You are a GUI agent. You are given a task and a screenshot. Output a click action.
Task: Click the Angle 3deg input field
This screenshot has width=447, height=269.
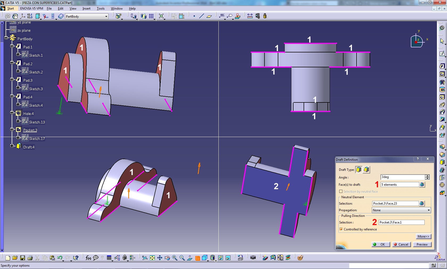[403, 177]
